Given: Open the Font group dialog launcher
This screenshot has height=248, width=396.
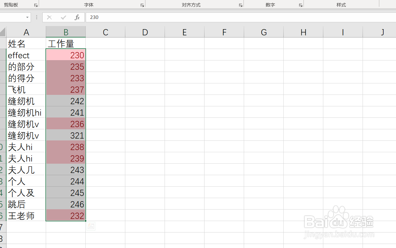Looking at the screenshot, I should [x=142, y=5].
